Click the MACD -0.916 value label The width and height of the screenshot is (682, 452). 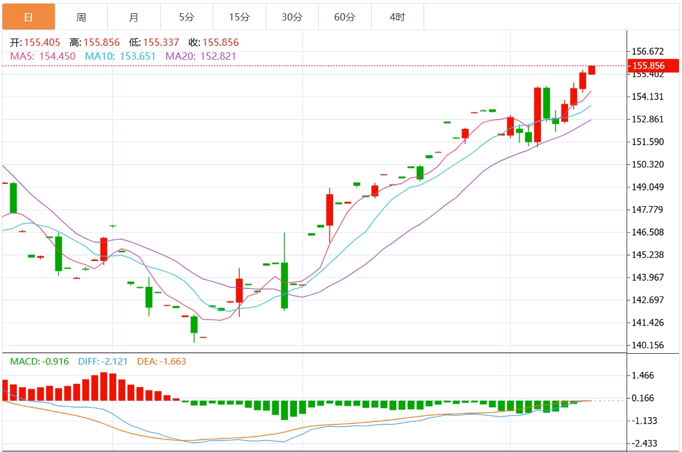pyautogui.click(x=39, y=362)
